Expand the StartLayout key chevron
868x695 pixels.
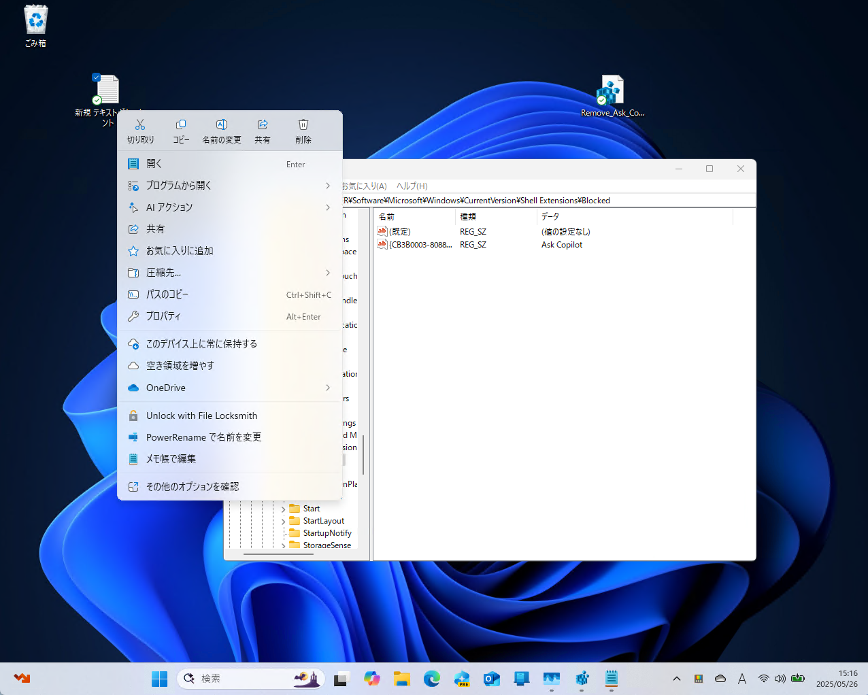[x=283, y=521]
